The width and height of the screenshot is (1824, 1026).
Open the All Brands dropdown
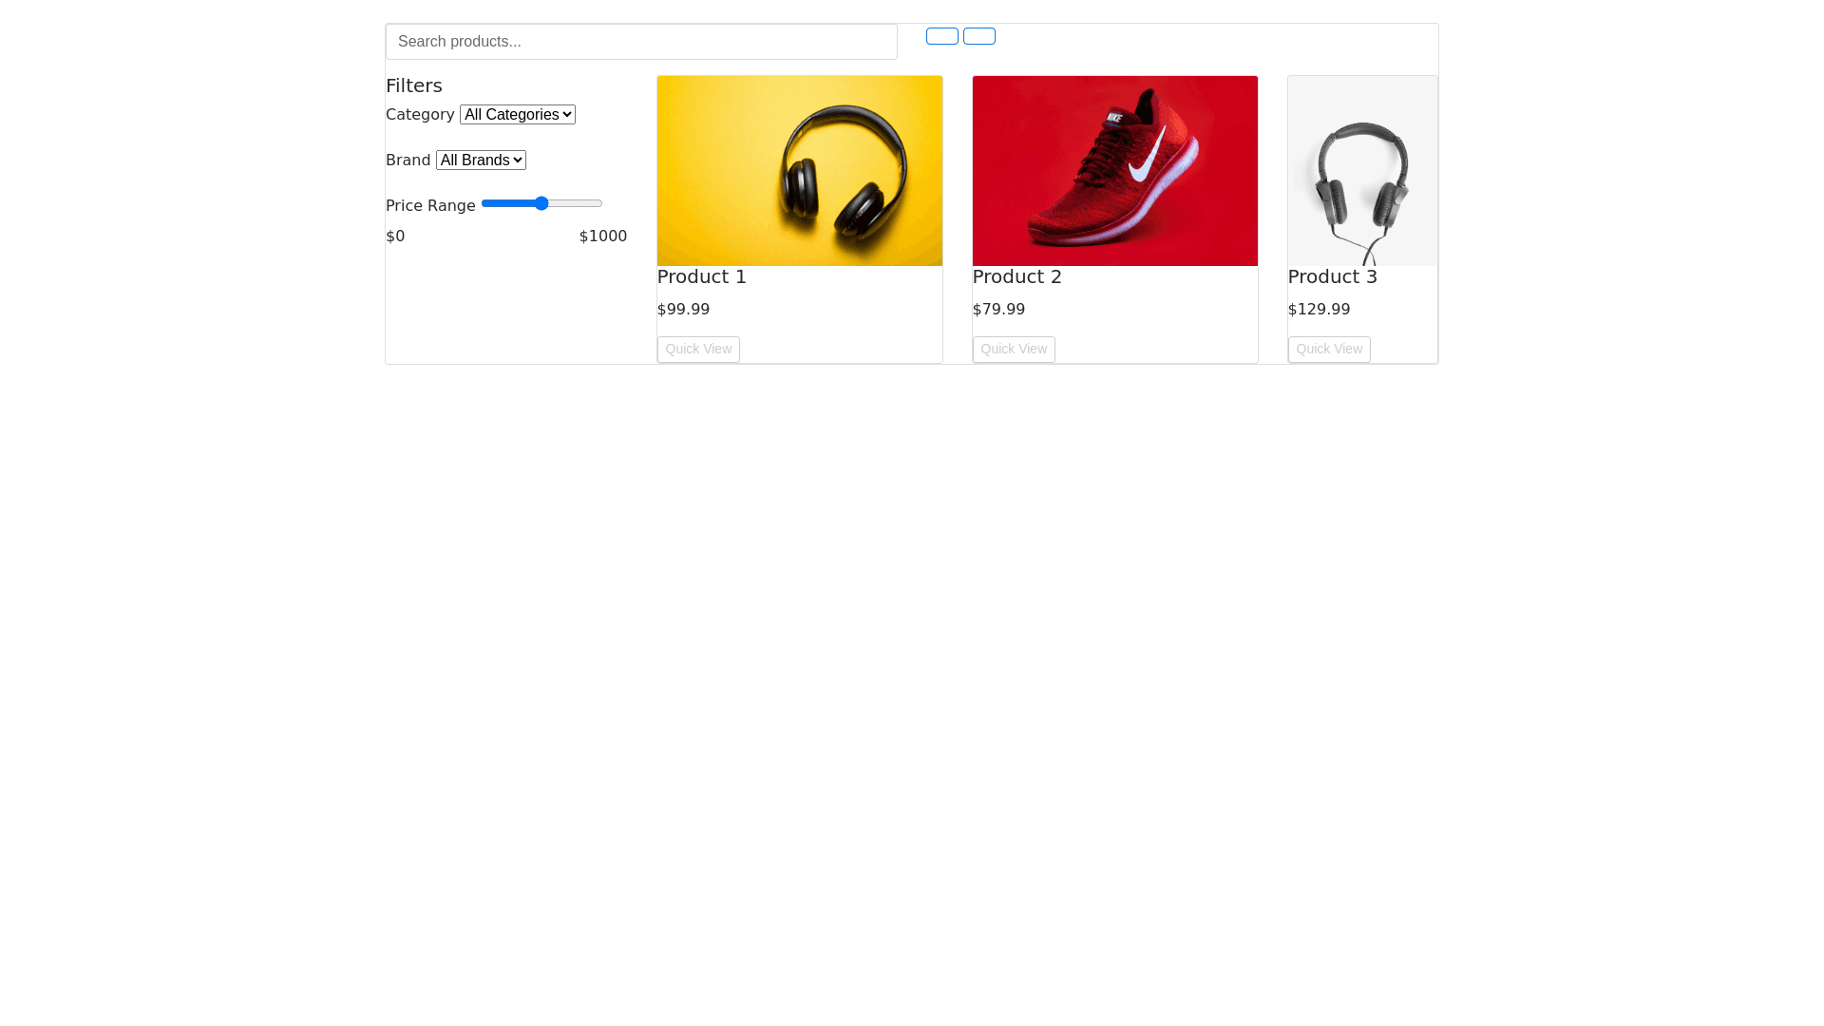pyautogui.click(x=481, y=161)
